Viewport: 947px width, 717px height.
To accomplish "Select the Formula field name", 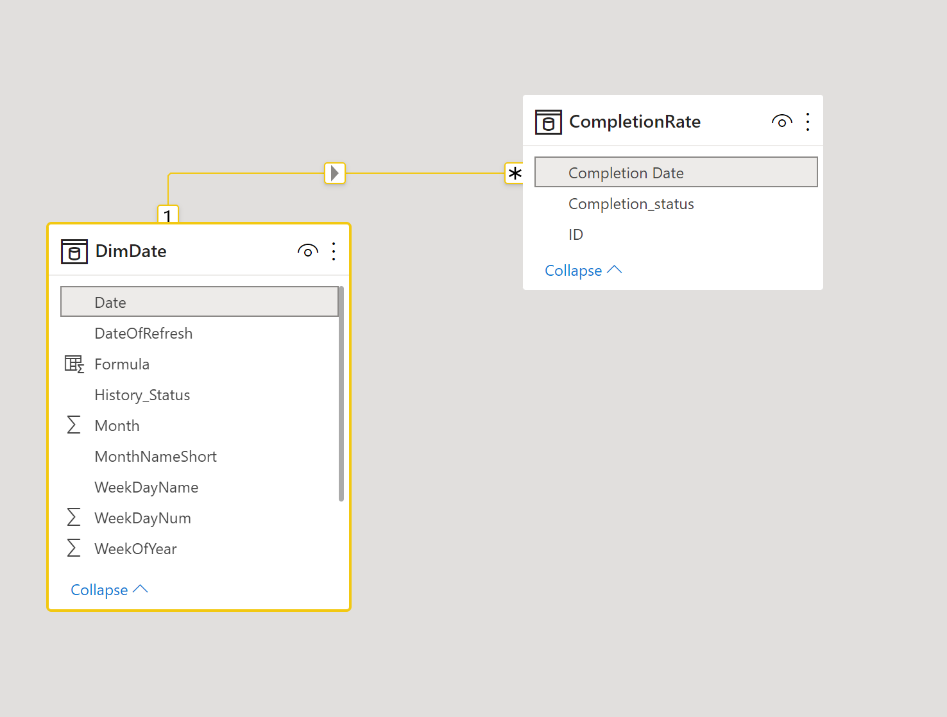I will click(x=122, y=364).
